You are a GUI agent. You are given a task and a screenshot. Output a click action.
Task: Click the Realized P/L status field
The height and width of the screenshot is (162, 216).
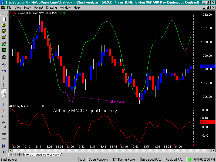tap(175, 160)
